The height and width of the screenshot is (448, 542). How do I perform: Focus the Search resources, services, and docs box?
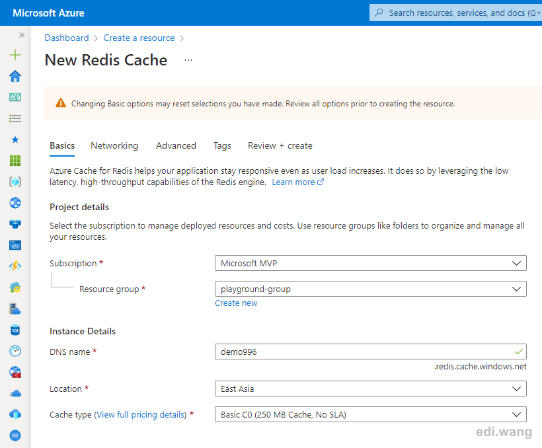pos(456,13)
